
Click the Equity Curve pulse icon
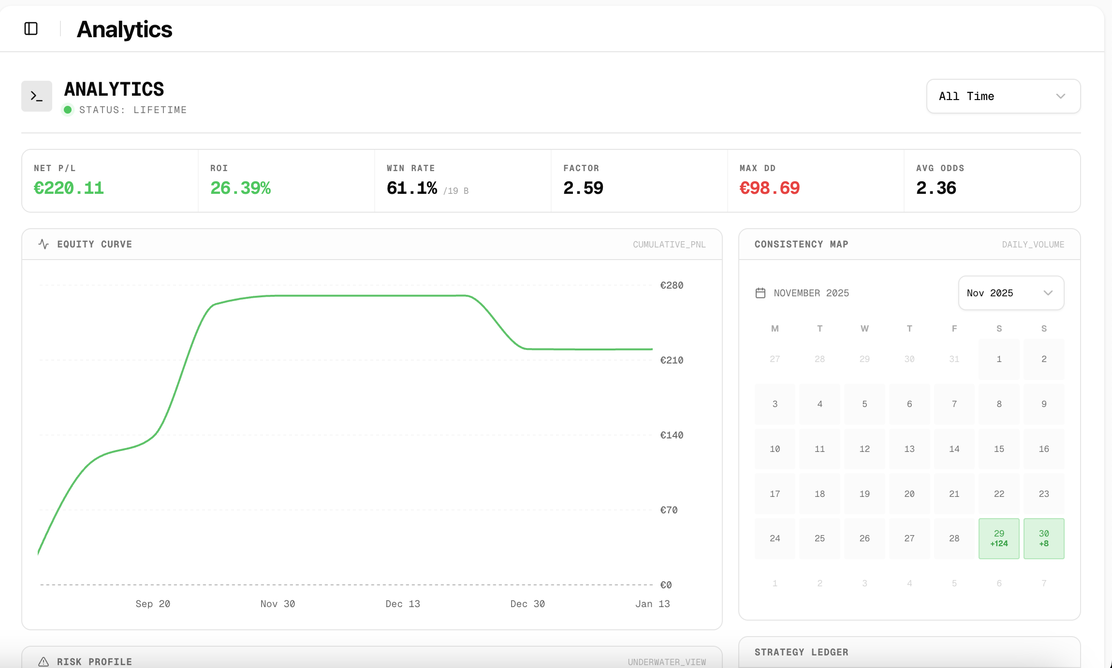point(44,244)
